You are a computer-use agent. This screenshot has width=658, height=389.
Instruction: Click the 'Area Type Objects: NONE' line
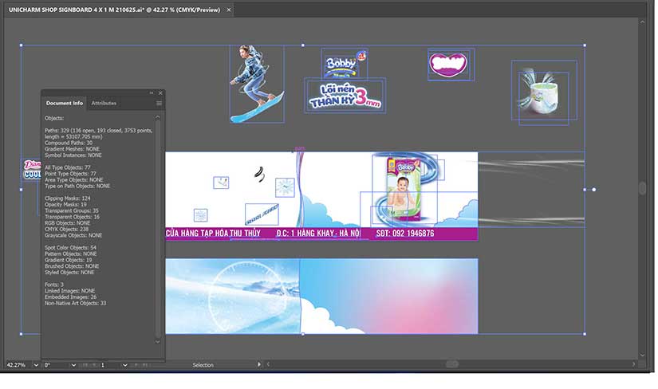coord(74,179)
